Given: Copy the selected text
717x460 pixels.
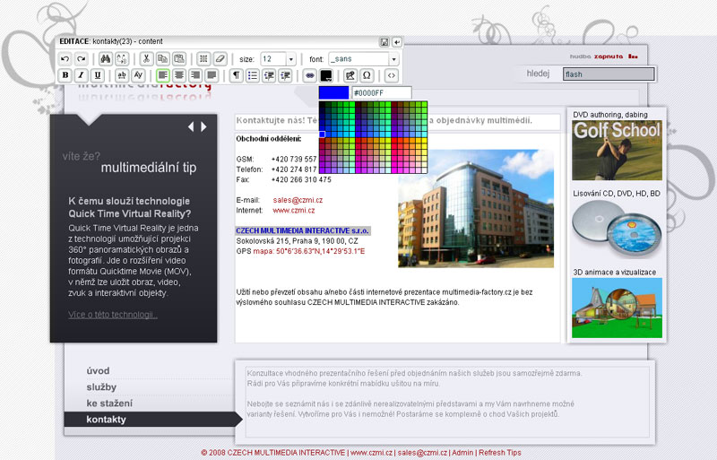Looking at the screenshot, I should click(x=162, y=59).
